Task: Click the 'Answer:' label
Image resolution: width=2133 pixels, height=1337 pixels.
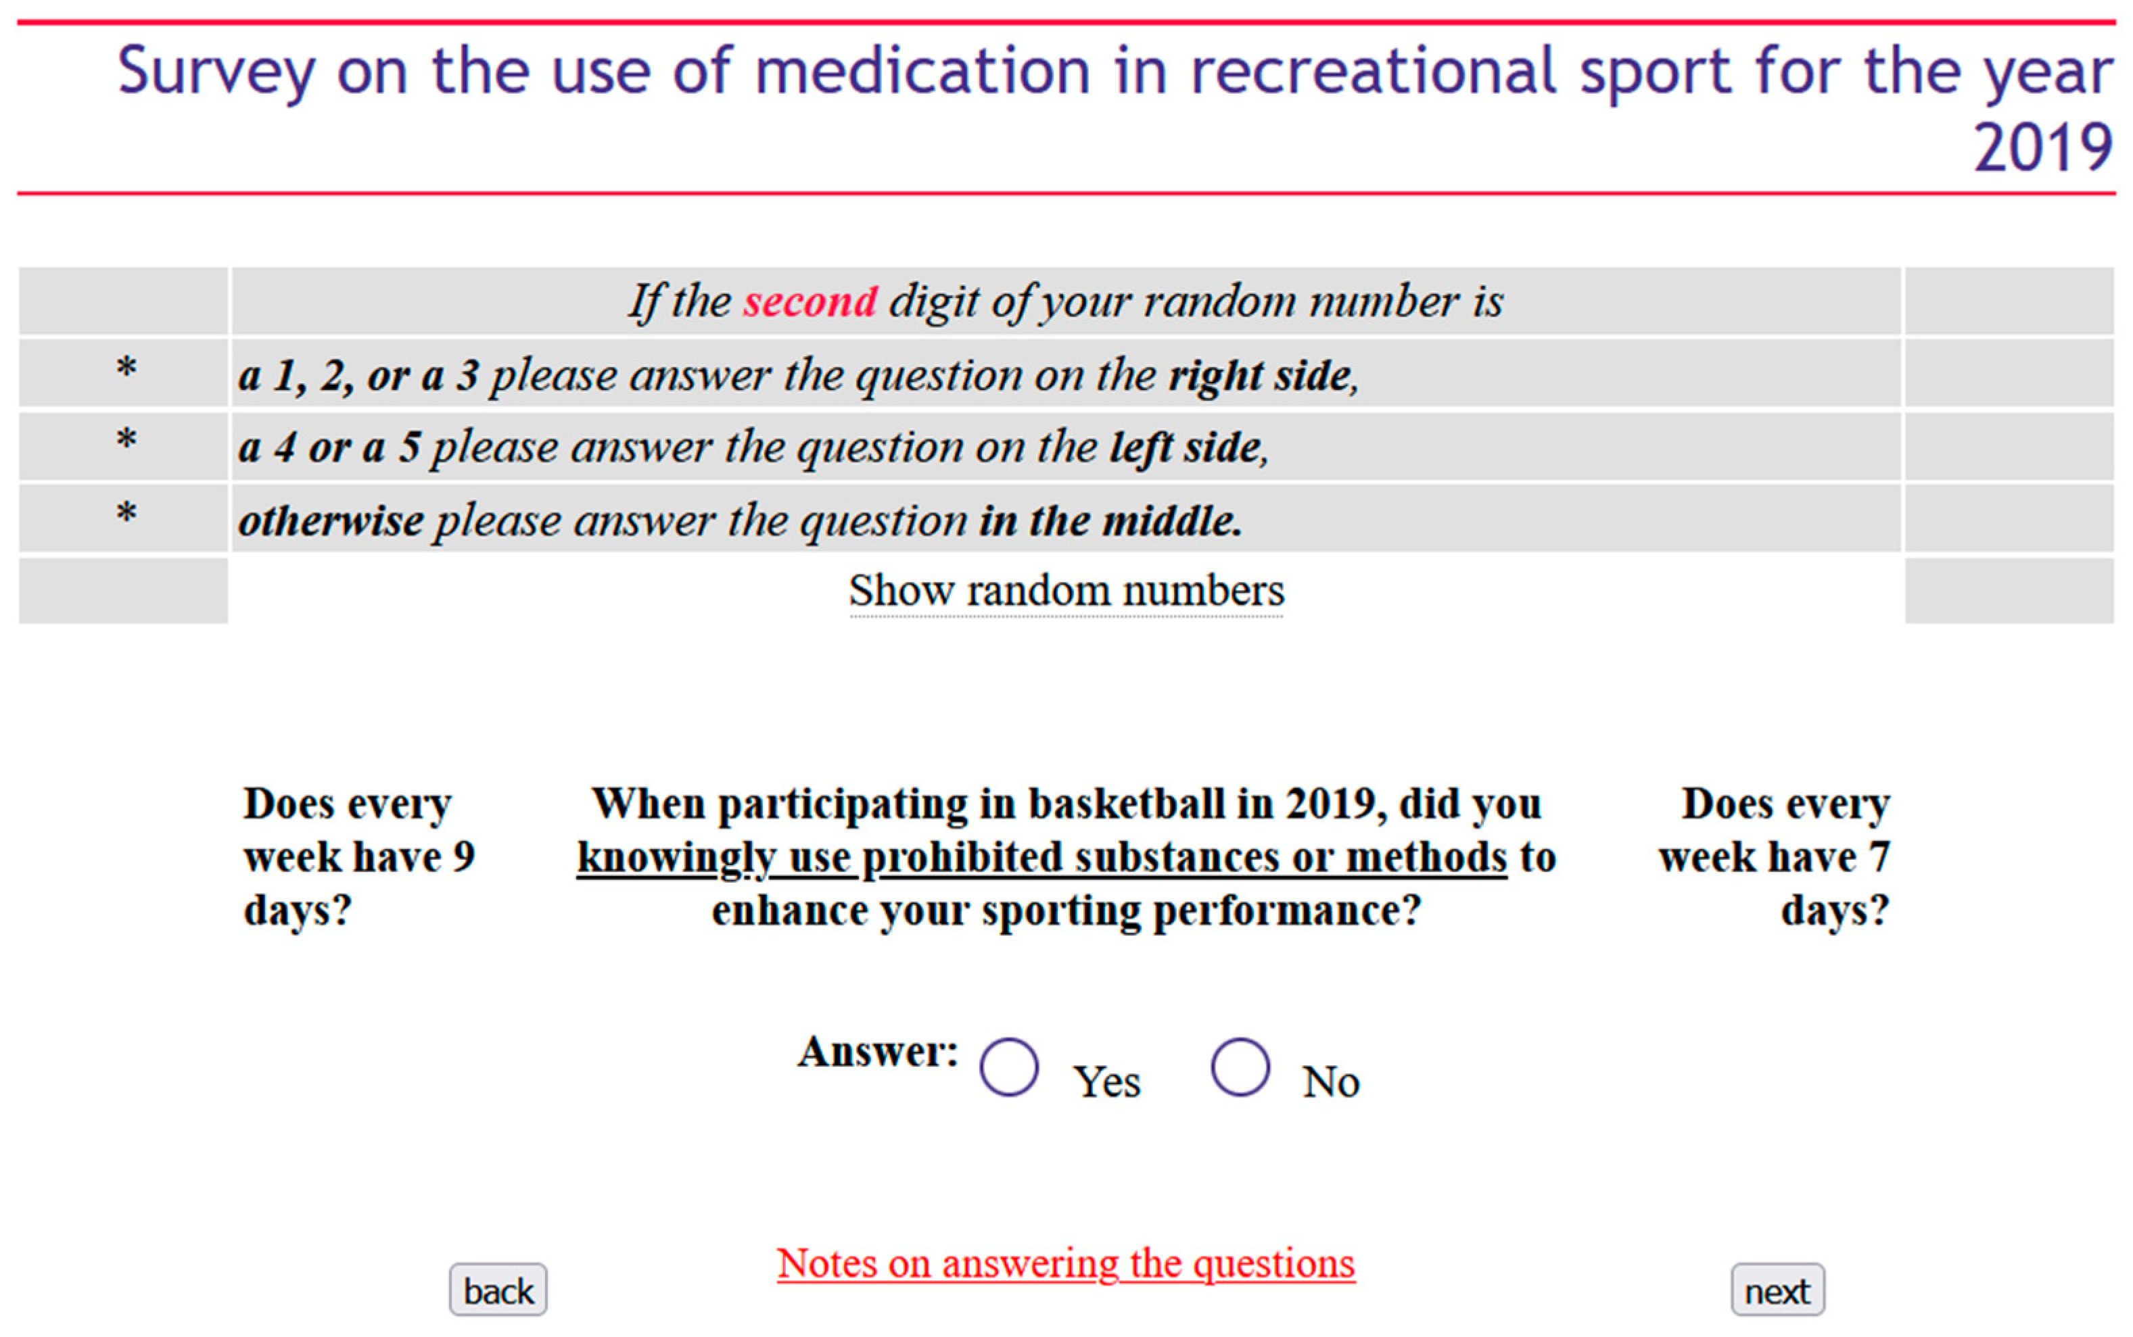Action: (878, 1052)
